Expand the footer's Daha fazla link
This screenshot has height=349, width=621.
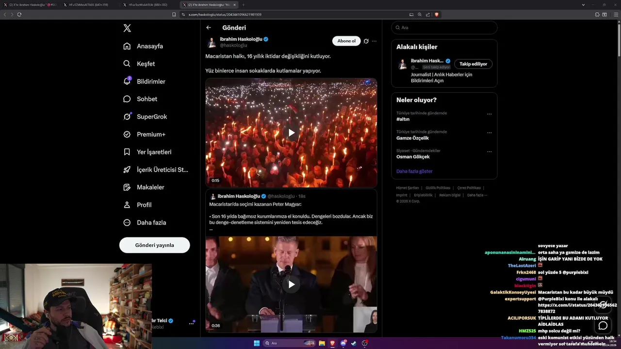coord(477,195)
